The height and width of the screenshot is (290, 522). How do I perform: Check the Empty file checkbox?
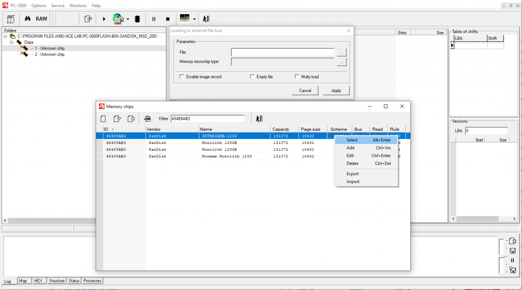tap(252, 77)
